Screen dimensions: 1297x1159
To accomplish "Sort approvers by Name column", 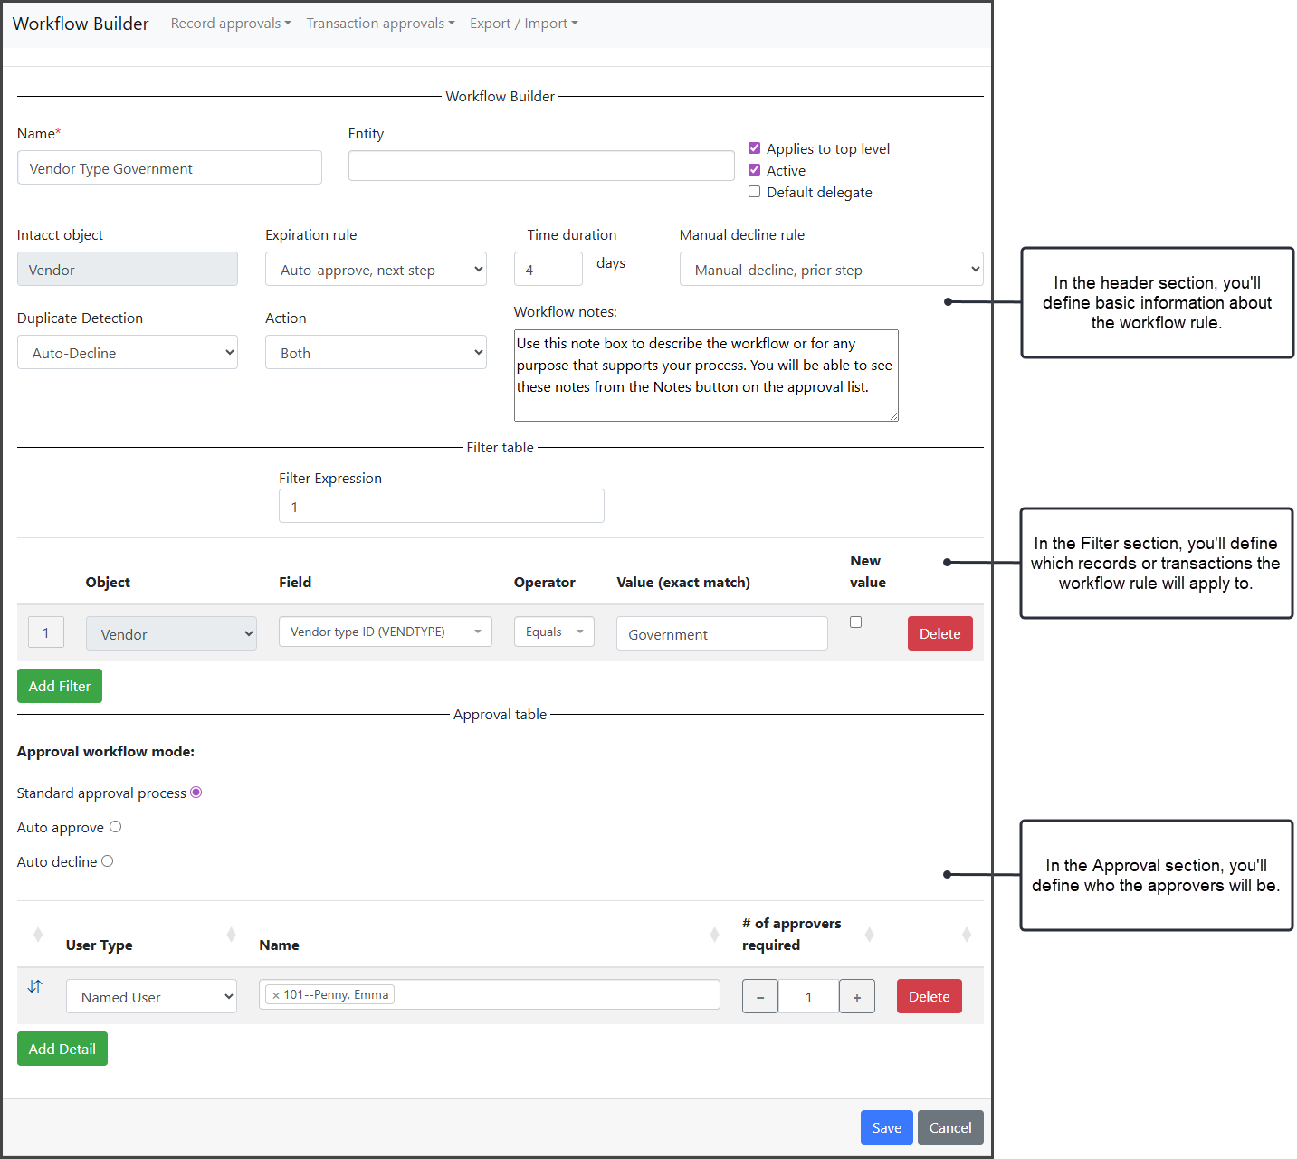I will [x=714, y=935].
